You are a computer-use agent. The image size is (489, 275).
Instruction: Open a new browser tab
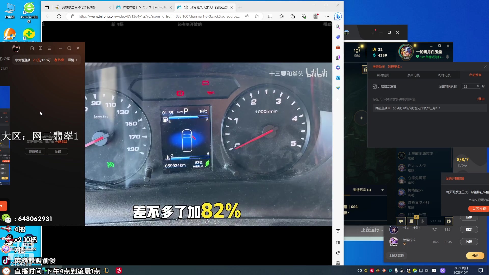point(240,7)
